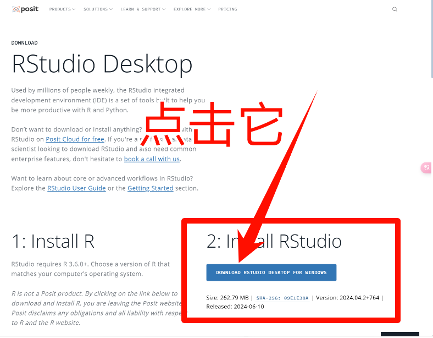Follow the Posit Cloud for free link
The width and height of the screenshot is (433, 338).
click(75, 139)
